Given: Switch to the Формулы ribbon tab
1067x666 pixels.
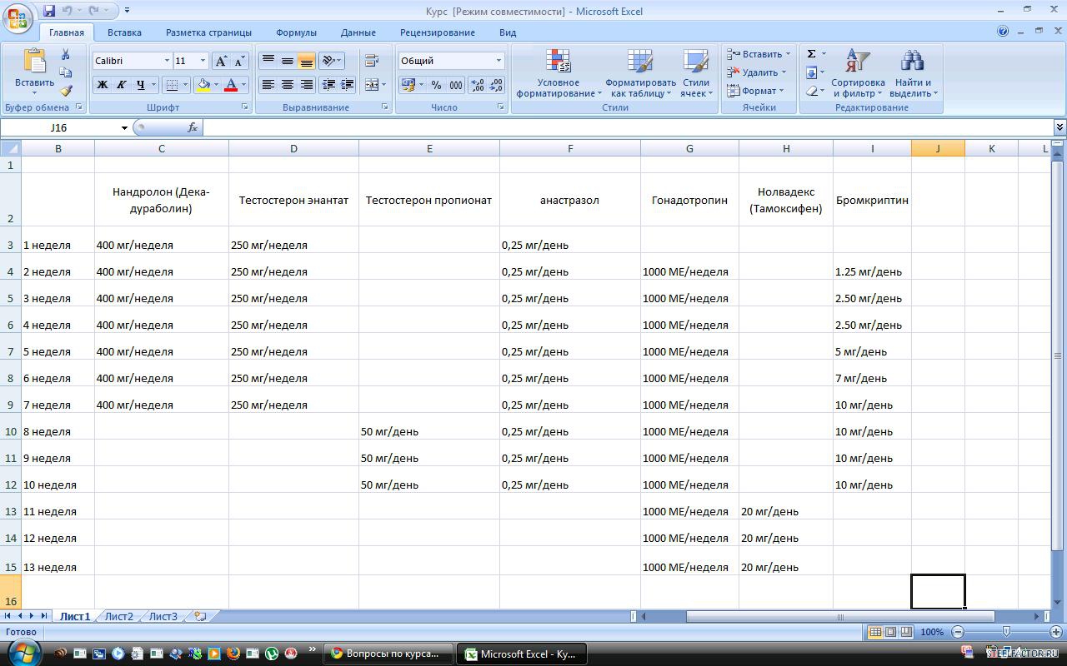Looking at the screenshot, I should click(296, 32).
